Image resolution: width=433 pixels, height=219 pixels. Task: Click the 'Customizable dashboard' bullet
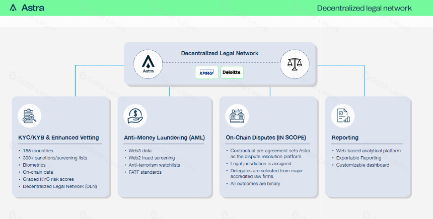tap(363, 165)
